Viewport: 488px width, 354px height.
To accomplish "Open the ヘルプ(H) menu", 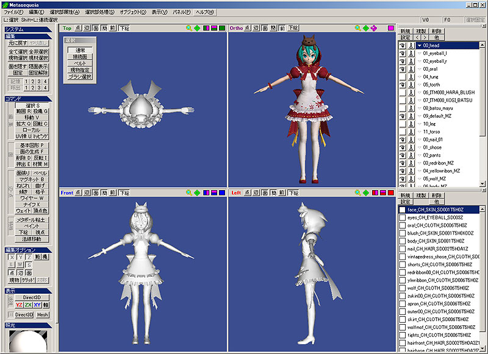I will (x=205, y=12).
